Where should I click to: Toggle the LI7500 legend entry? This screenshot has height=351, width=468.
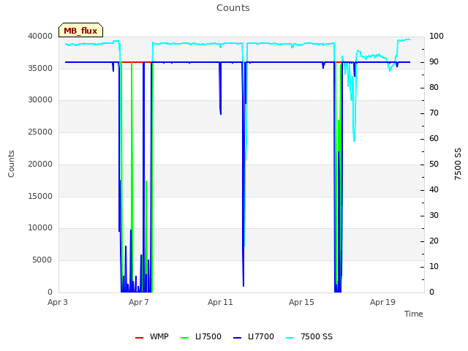pyautogui.click(x=201, y=336)
